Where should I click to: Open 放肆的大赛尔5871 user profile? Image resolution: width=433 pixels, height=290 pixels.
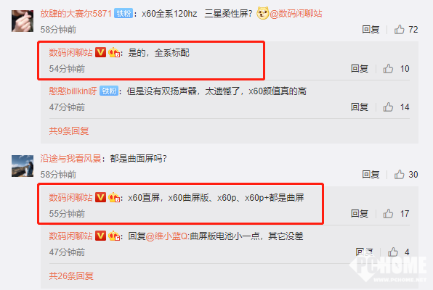click(x=76, y=14)
